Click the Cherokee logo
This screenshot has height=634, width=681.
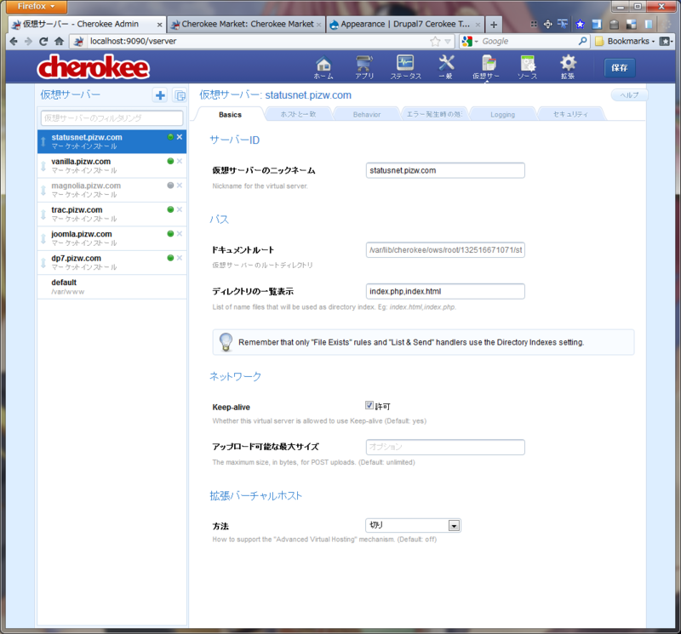[x=94, y=67]
